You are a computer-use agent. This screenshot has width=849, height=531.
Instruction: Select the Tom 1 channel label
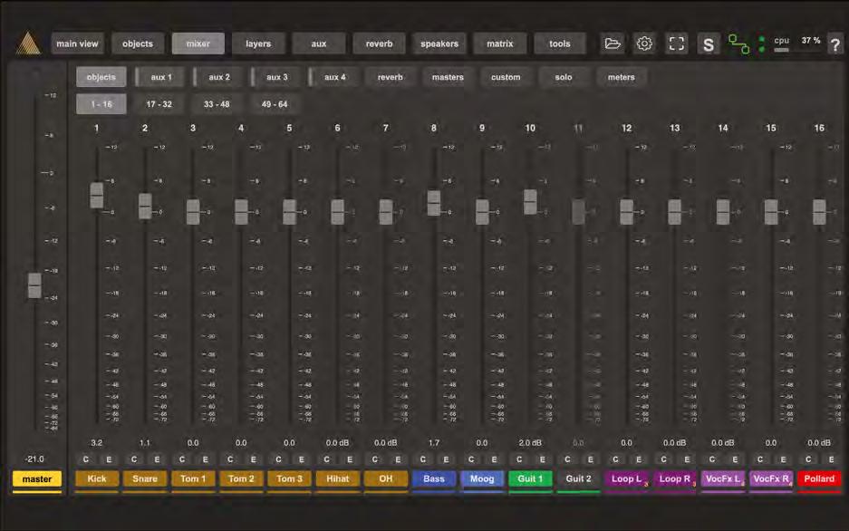point(193,479)
